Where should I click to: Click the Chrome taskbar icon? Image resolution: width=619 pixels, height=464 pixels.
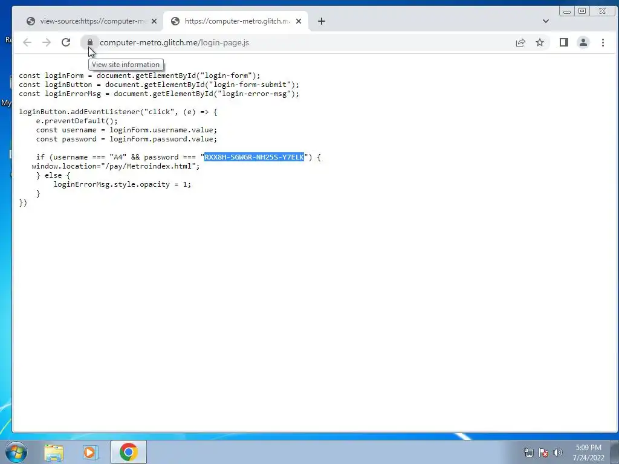pyautogui.click(x=129, y=452)
